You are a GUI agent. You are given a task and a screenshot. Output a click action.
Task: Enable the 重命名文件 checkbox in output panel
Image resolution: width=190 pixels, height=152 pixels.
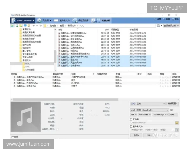pos(131,127)
